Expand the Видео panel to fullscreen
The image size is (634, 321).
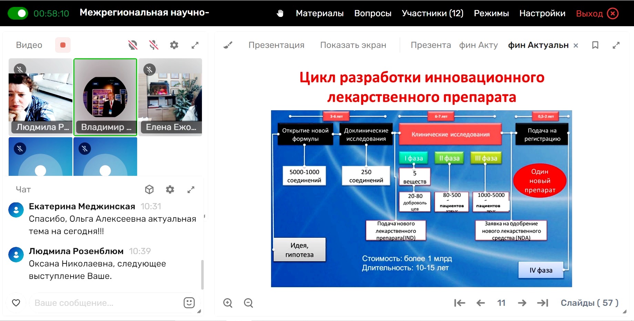click(195, 45)
